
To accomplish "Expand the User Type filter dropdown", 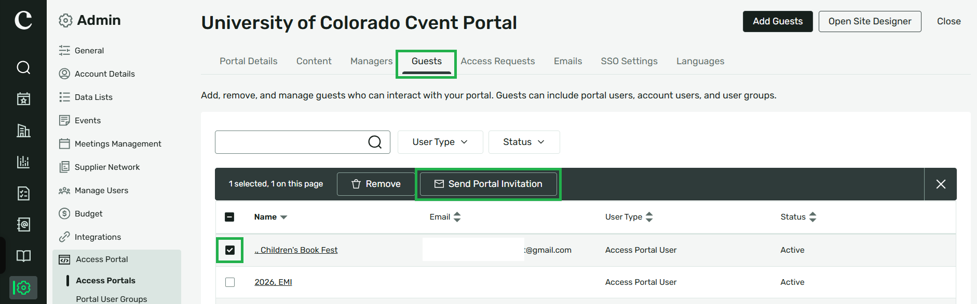I will click(440, 142).
